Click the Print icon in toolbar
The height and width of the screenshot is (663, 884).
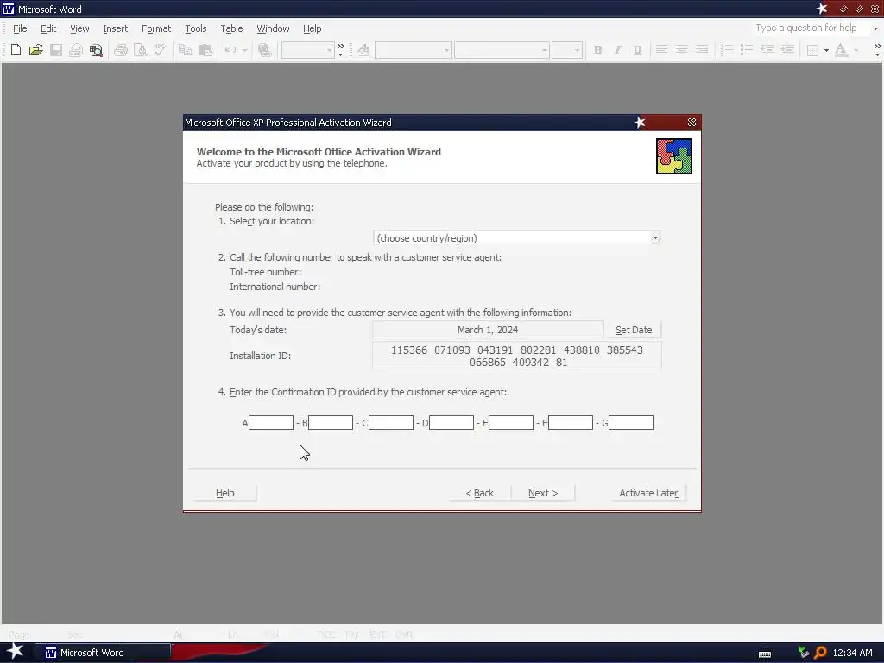coord(120,50)
